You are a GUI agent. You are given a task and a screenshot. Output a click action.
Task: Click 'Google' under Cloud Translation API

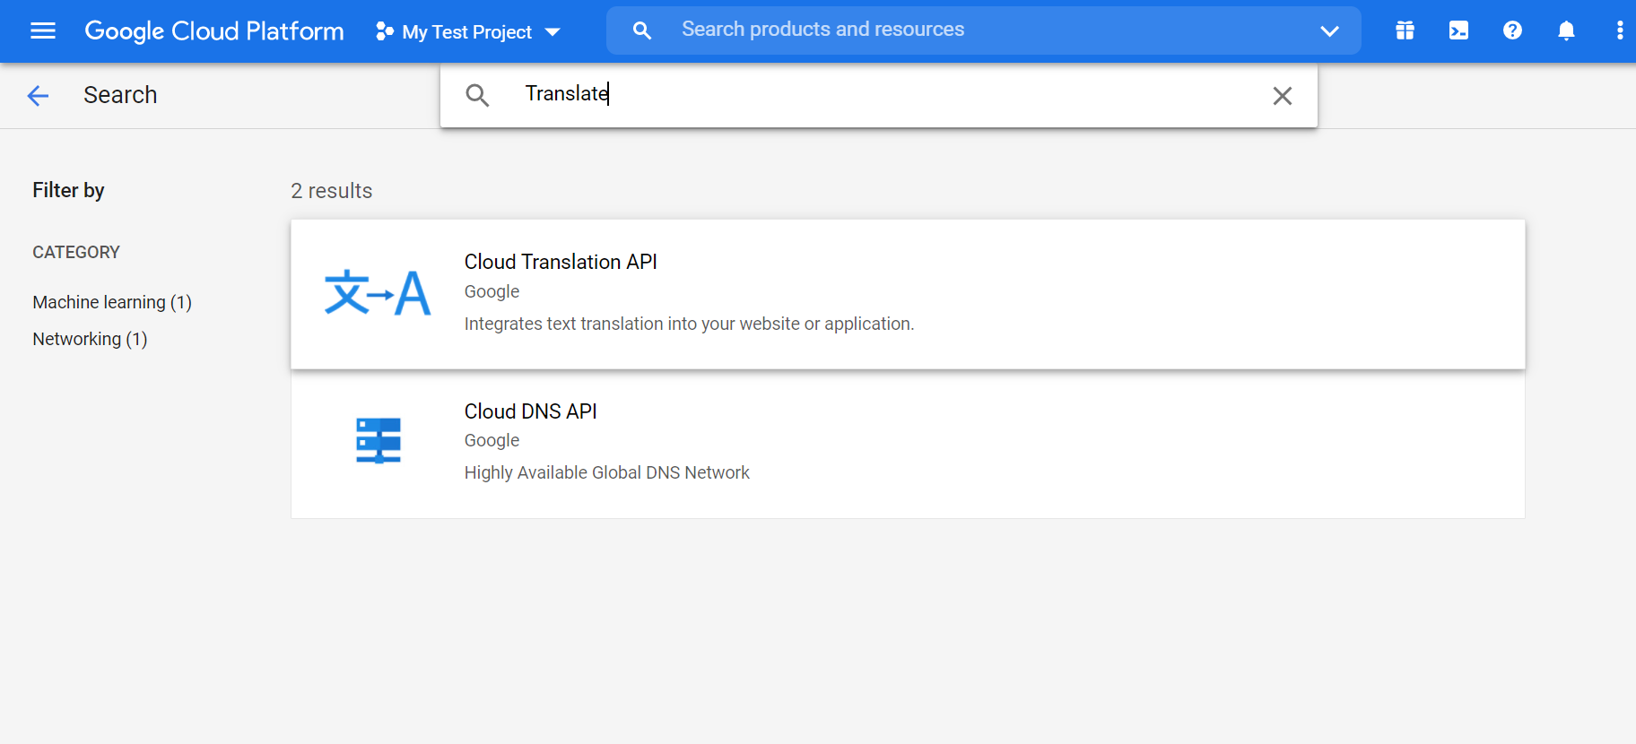coord(492,291)
